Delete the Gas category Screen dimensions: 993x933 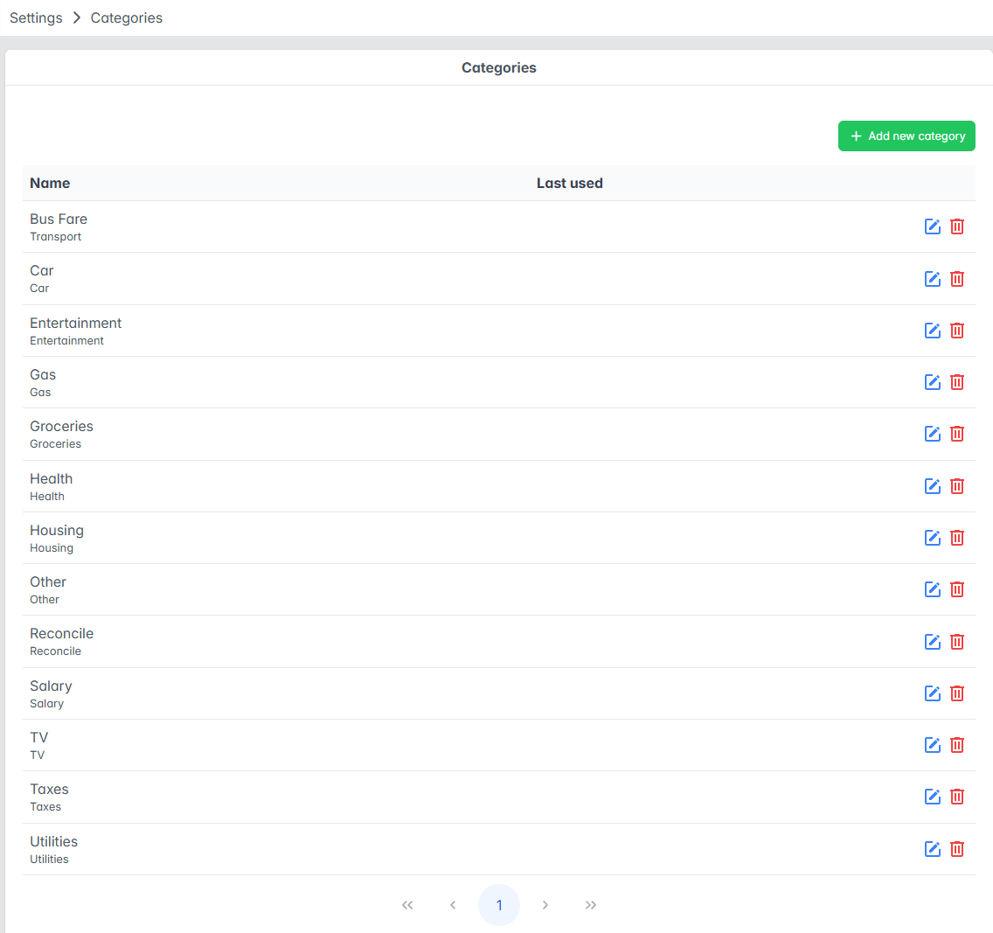click(x=957, y=382)
